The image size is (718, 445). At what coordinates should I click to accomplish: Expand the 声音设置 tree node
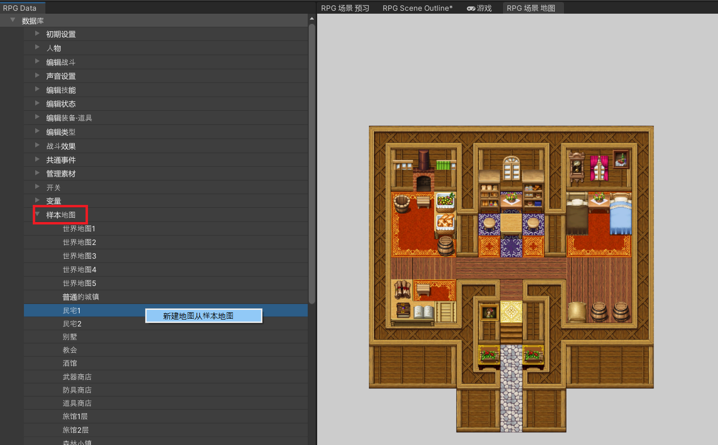click(37, 76)
